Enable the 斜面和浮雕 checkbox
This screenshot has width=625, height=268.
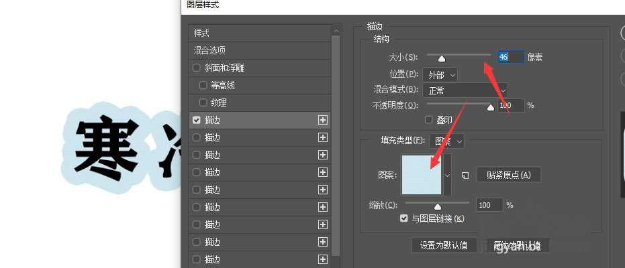coord(196,68)
